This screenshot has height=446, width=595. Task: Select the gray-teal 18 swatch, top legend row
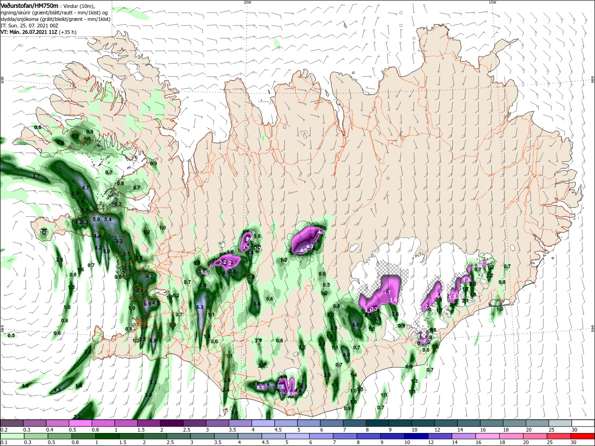[514, 423]
